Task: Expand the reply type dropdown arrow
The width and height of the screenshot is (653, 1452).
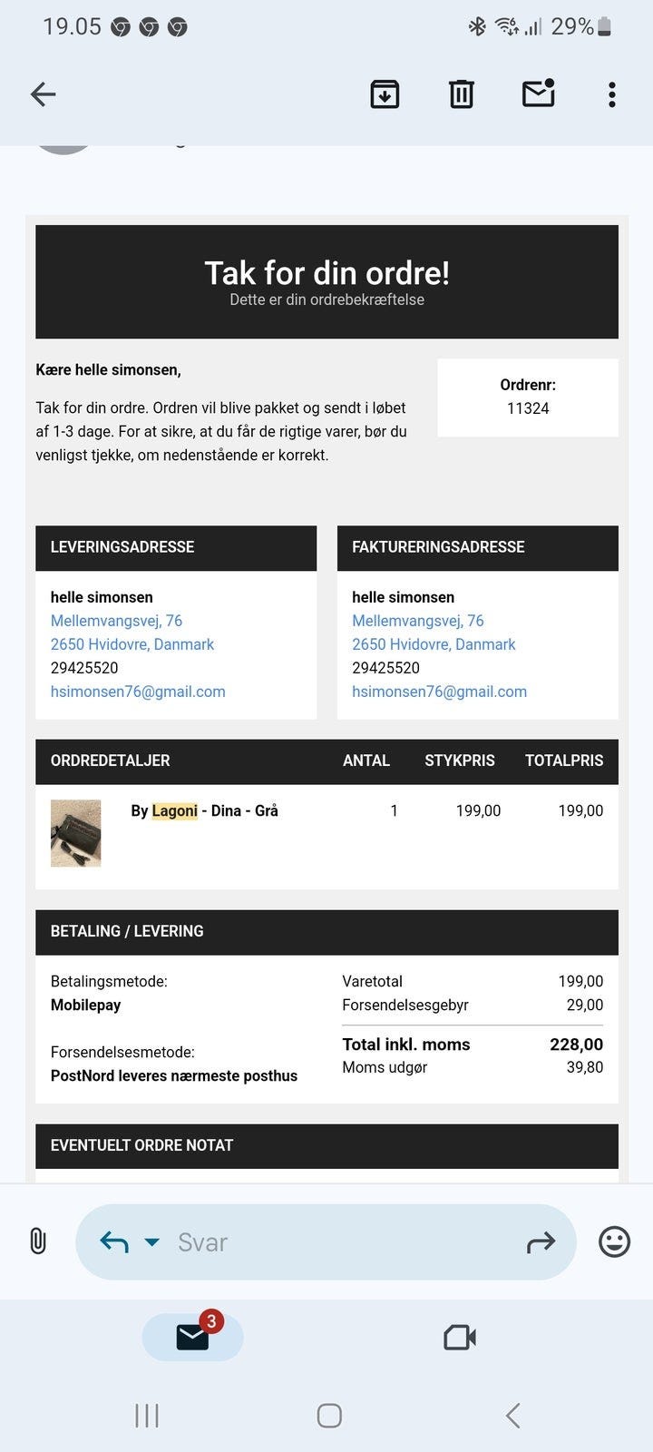Action: coord(152,1241)
